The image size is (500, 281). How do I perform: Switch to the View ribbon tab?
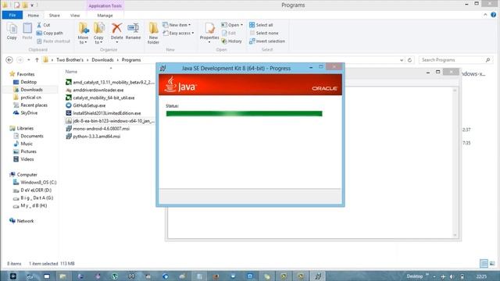pyautogui.click(x=75, y=16)
